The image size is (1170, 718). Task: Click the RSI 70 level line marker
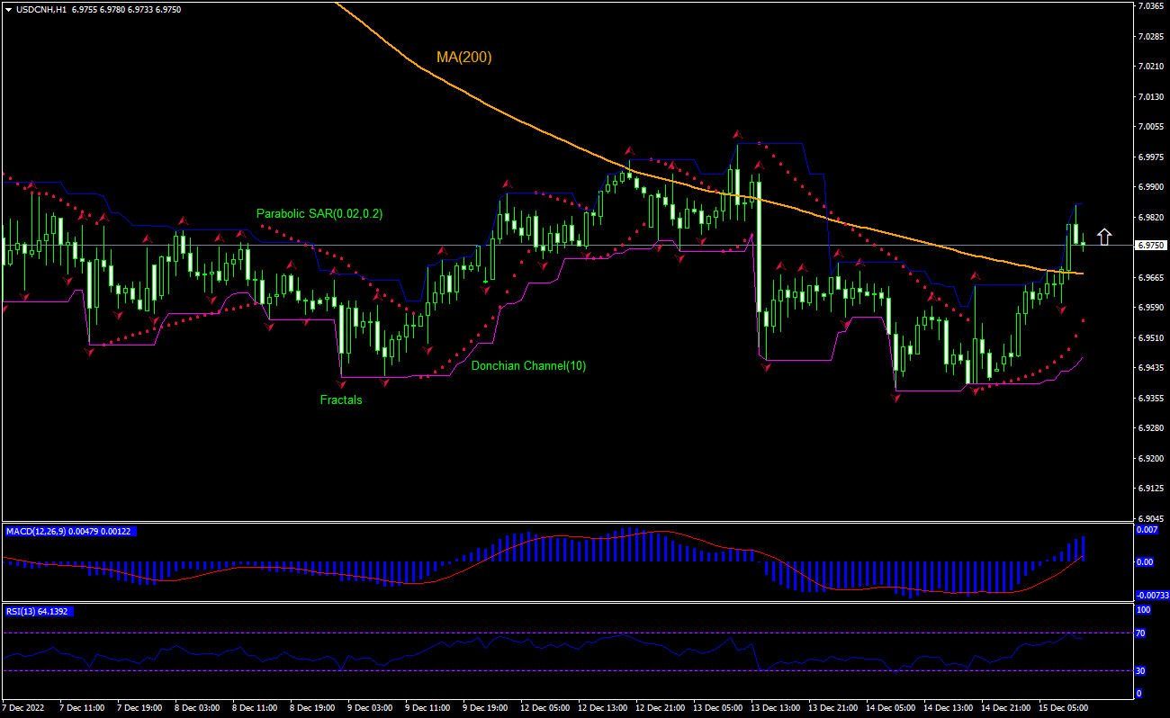coord(1141,631)
